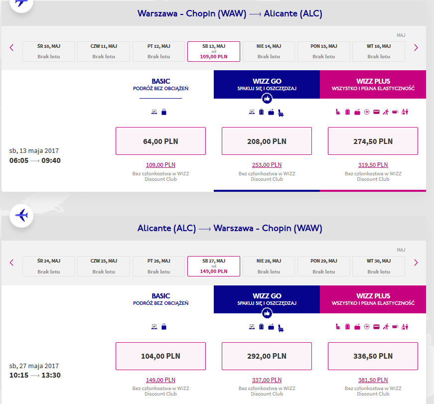Select outbound date NIE 14, MAJ
434x404 pixels.
coord(269,51)
